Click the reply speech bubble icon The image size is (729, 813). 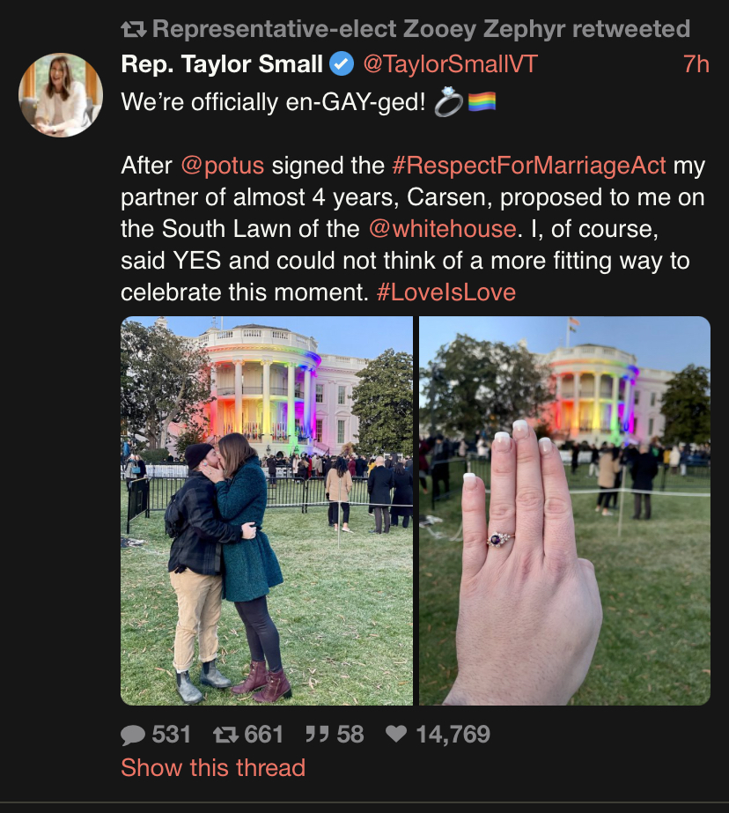[133, 735]
